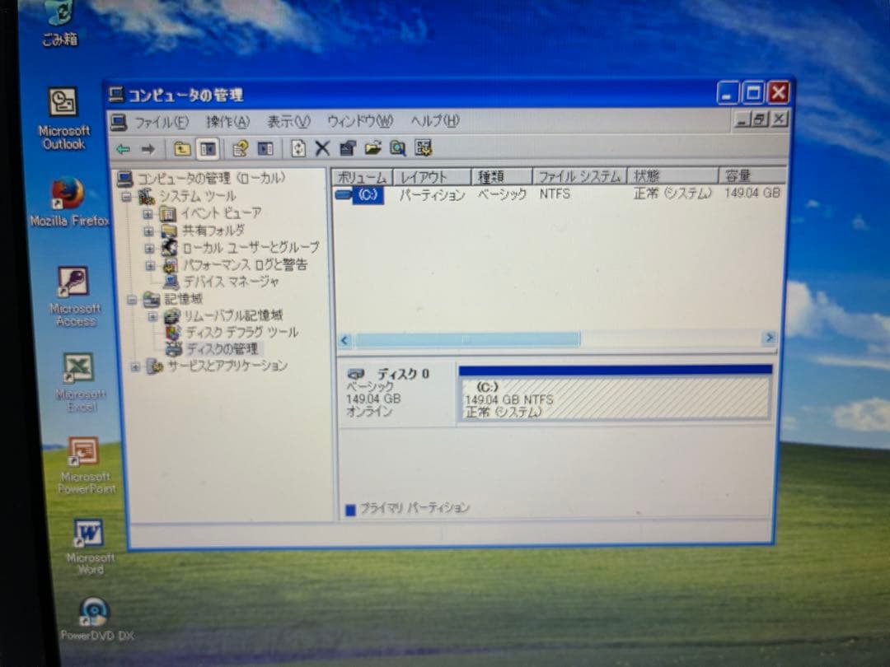890x667 pixels.
Task: Click the Help toolbar icon with question mark
Action: pos(241,148)
